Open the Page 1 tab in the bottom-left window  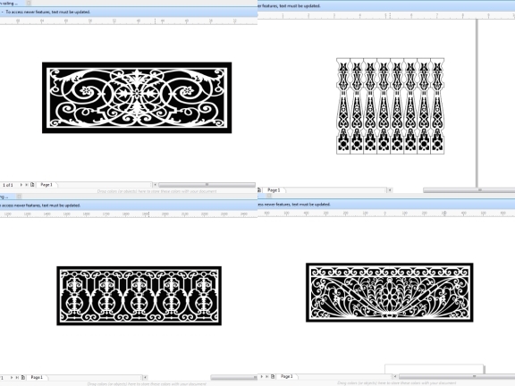[x=37, y=377]
